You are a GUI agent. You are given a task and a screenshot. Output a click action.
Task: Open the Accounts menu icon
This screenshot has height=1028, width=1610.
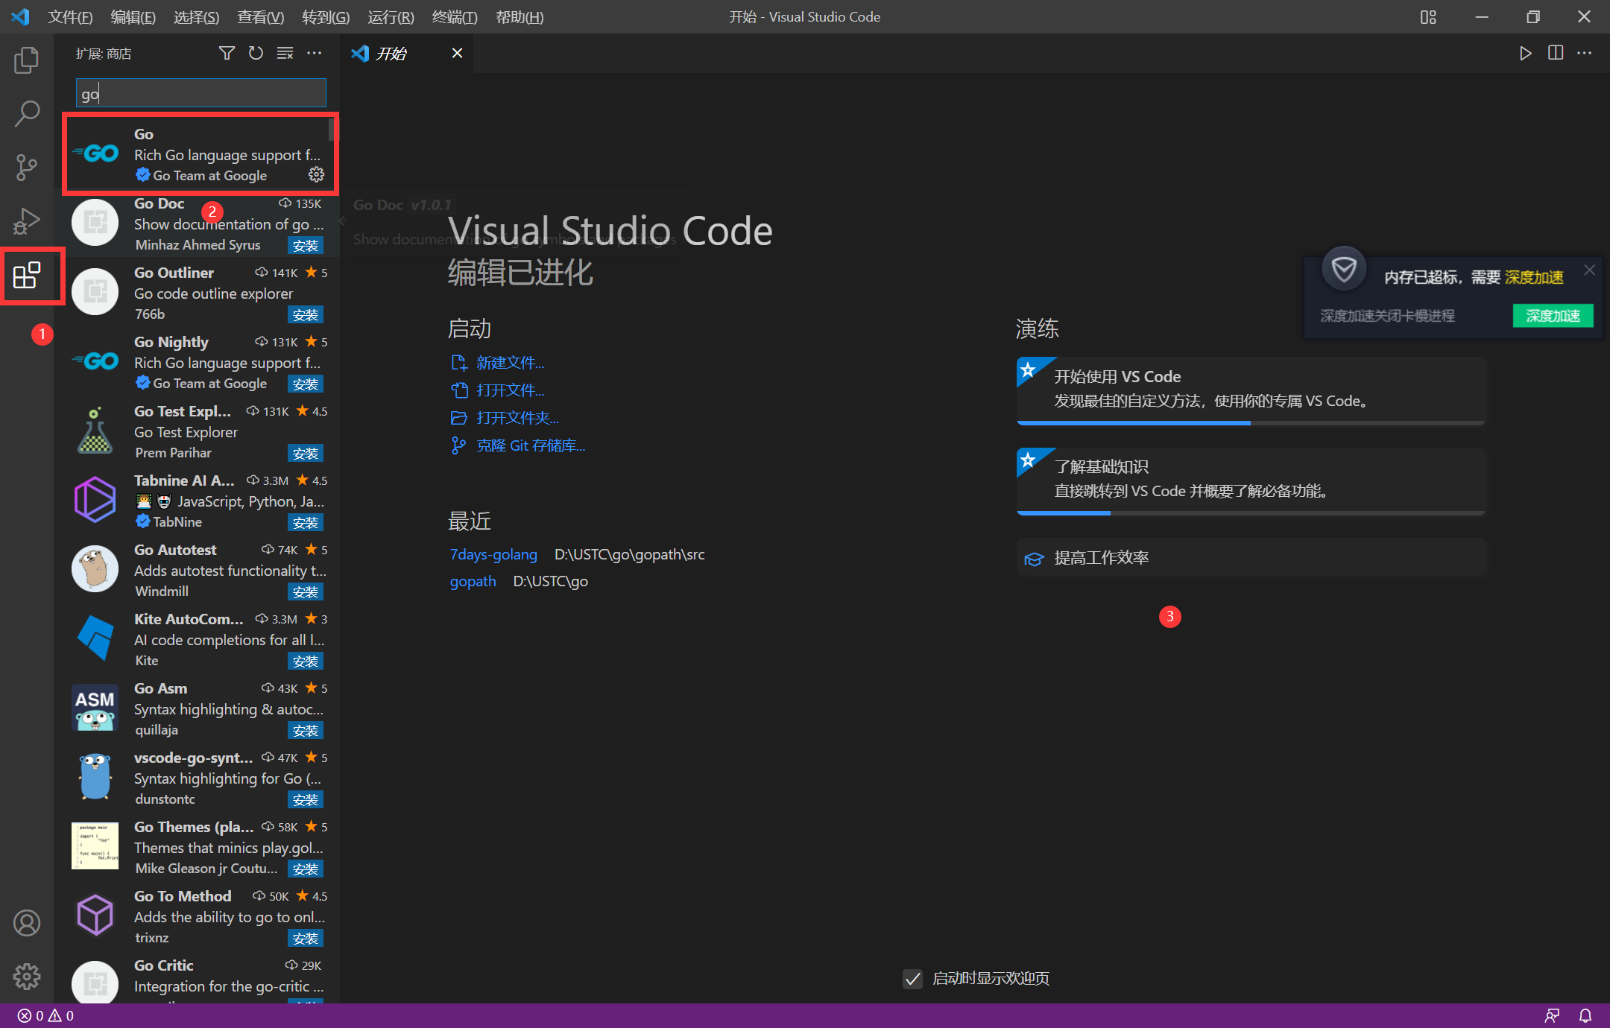tap(27, 923)
